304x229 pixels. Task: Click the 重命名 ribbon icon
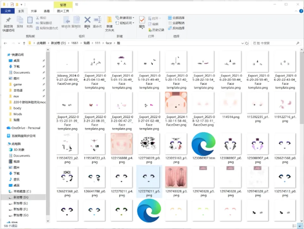click(x=97, y=20)
